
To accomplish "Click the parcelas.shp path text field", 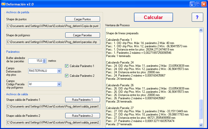I will [x=53, y=42].
